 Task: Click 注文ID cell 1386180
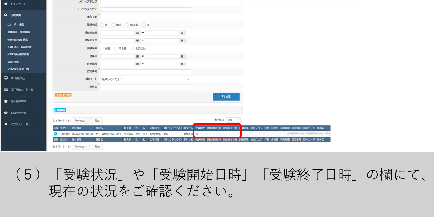click(65, 134)
